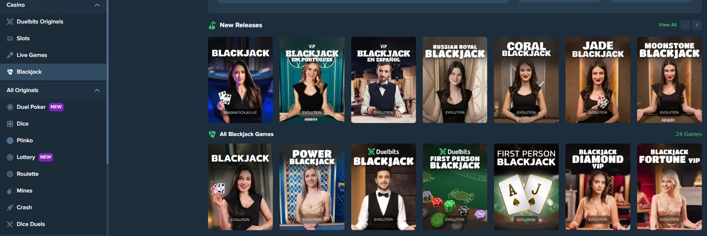Open the Jade Blackjack game thumbnail
This screenshot has width=707, height=236.
click(598, 80)
